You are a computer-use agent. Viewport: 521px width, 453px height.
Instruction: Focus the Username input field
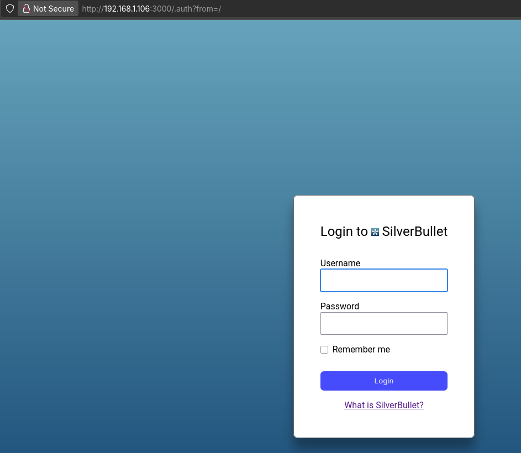[x=383, y=281]
